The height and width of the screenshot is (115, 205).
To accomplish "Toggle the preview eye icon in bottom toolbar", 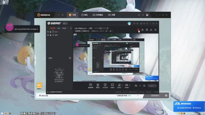I will [140, 86].
